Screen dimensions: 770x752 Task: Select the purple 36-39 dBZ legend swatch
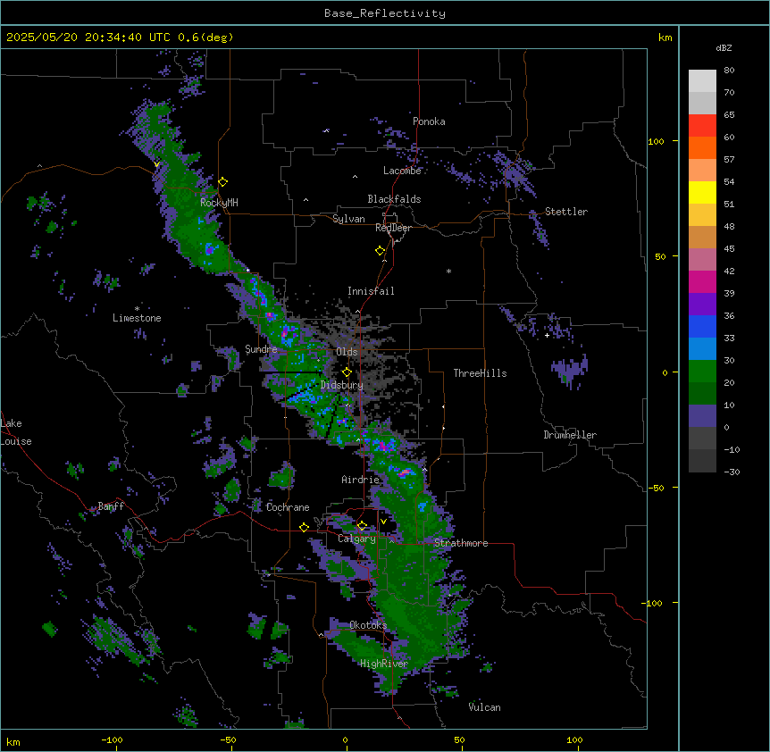pyautogui.click(x=702, y=304)
